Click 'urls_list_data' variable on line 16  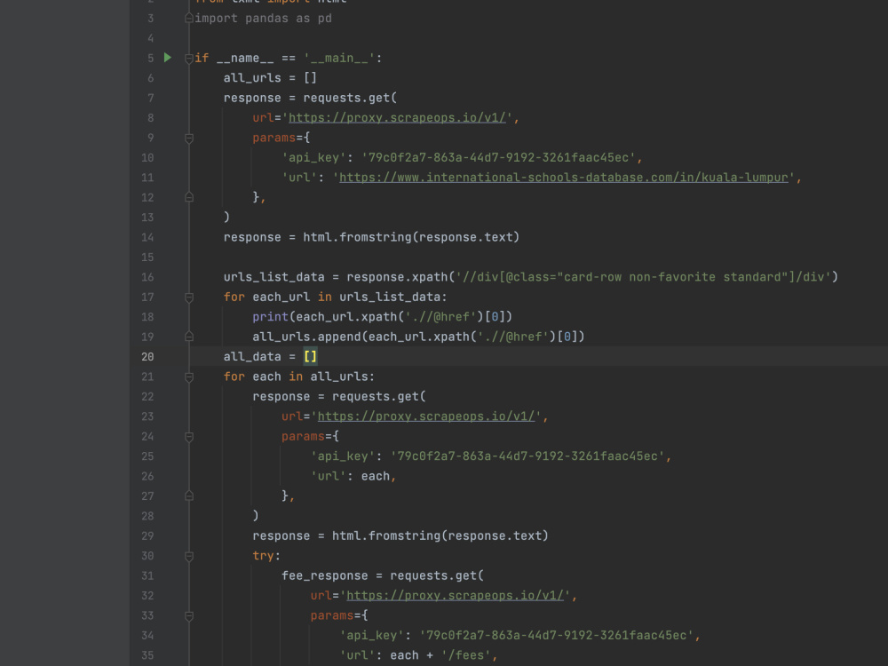274,277
